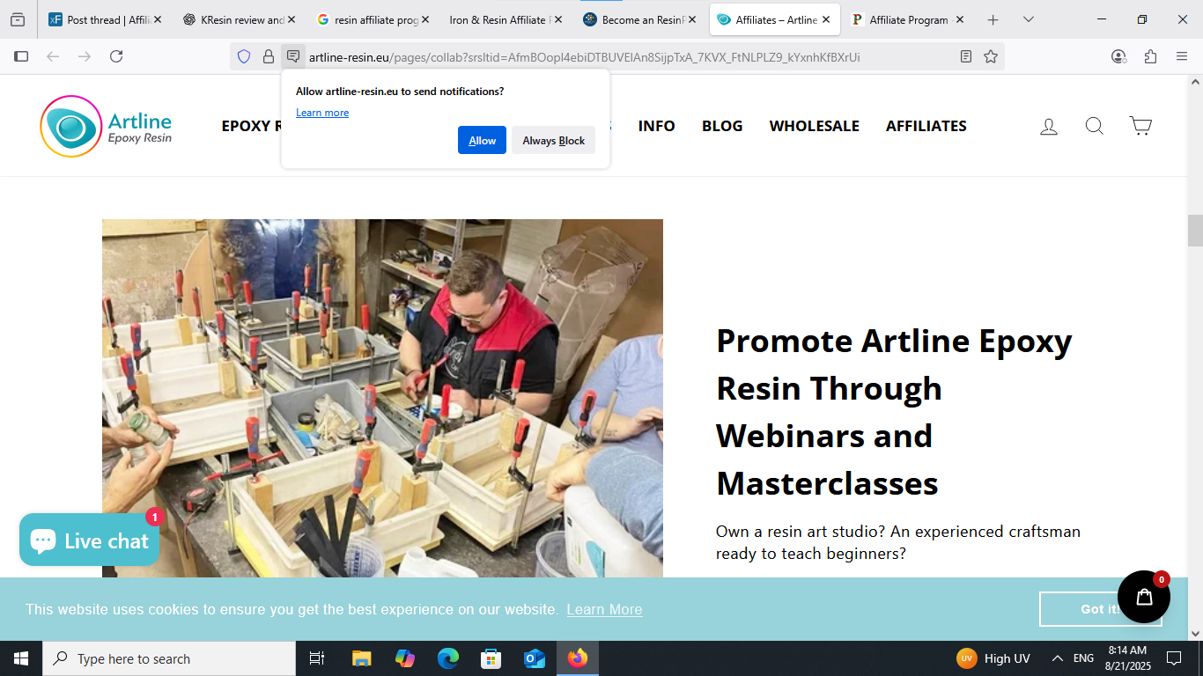Click the Promote Artline Epoxy Resin heading
Screen dimensions: 1203x676
[894, 412]
